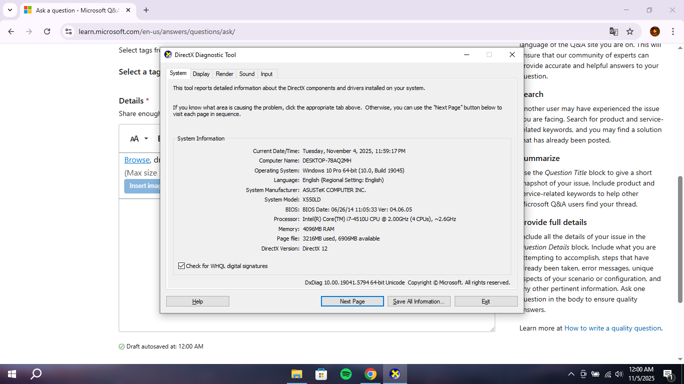Click the Memory value 4096MB RAM
This screenshot has width=684, height=384.
(x=318, y=229)
